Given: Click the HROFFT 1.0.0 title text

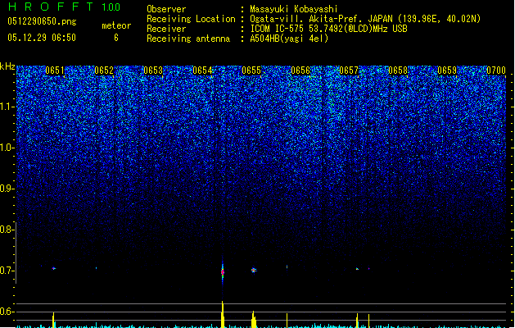Looking at the screenshot, I should coord(65,7).
